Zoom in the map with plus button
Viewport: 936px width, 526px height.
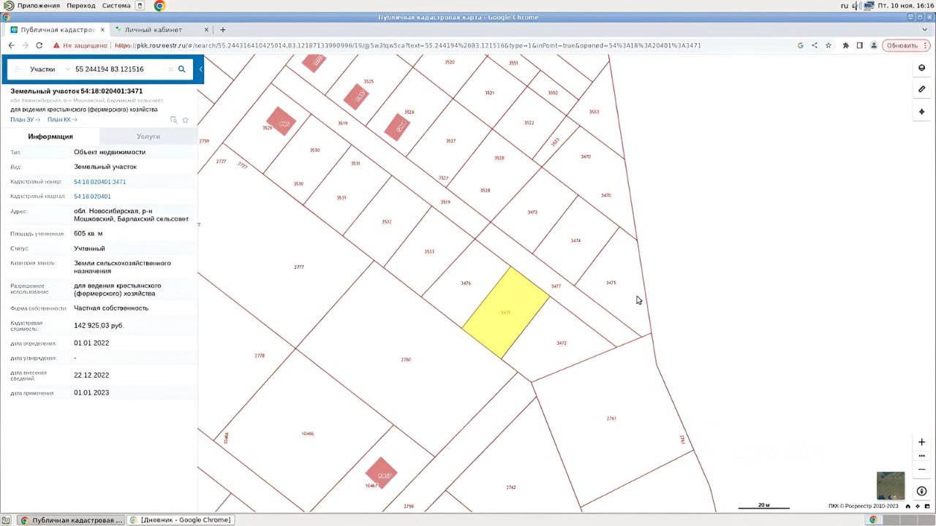(x=921, y=442)
